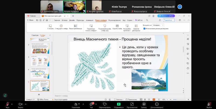Screen dimensions: 216x109
Task: Toggle Использовать режим докладчика checkbox
Action: click(144, 28)
